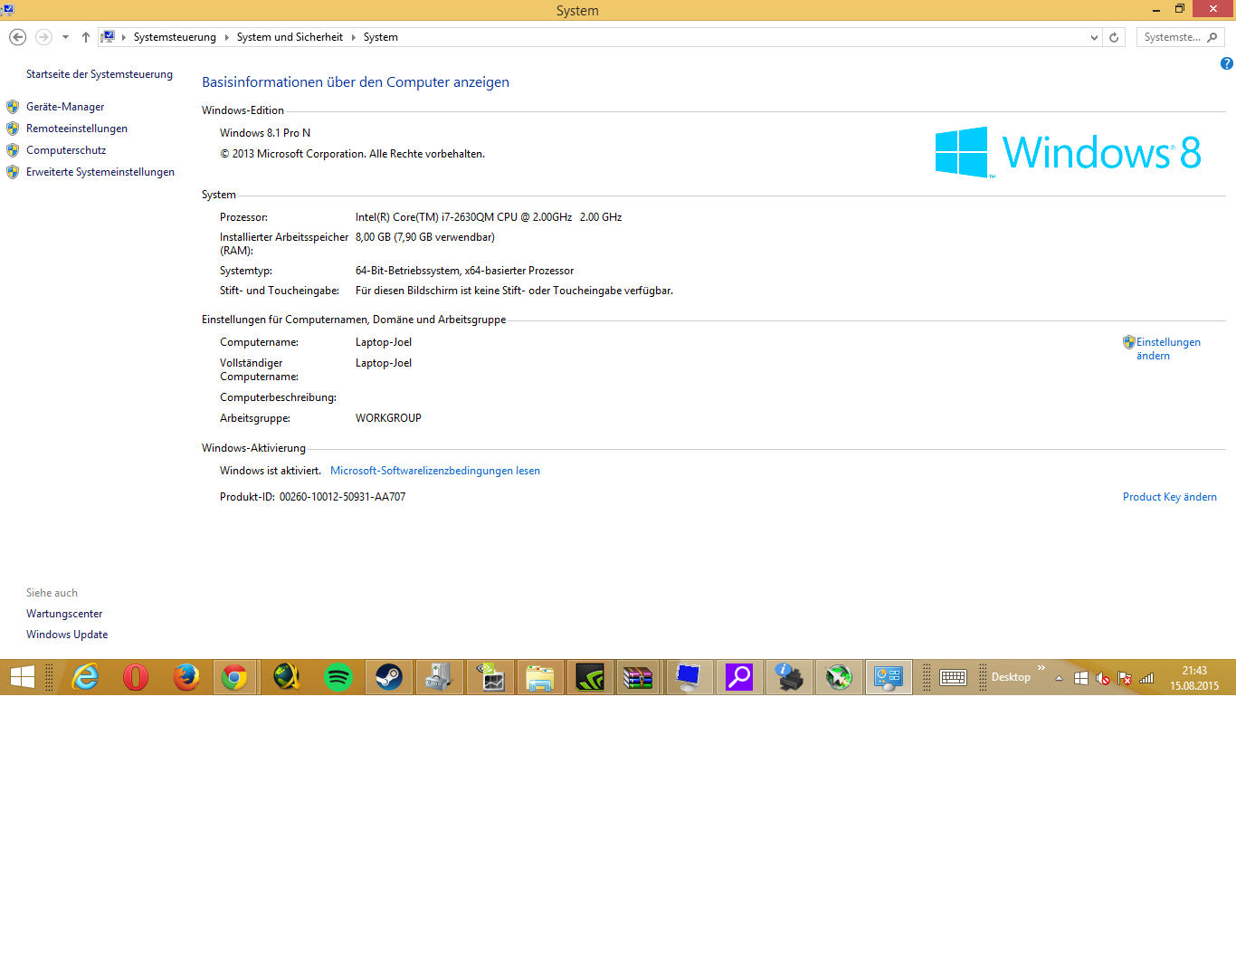Open network signal tray icon
The image size is (1236, 974).
(x=1146, y=678)
